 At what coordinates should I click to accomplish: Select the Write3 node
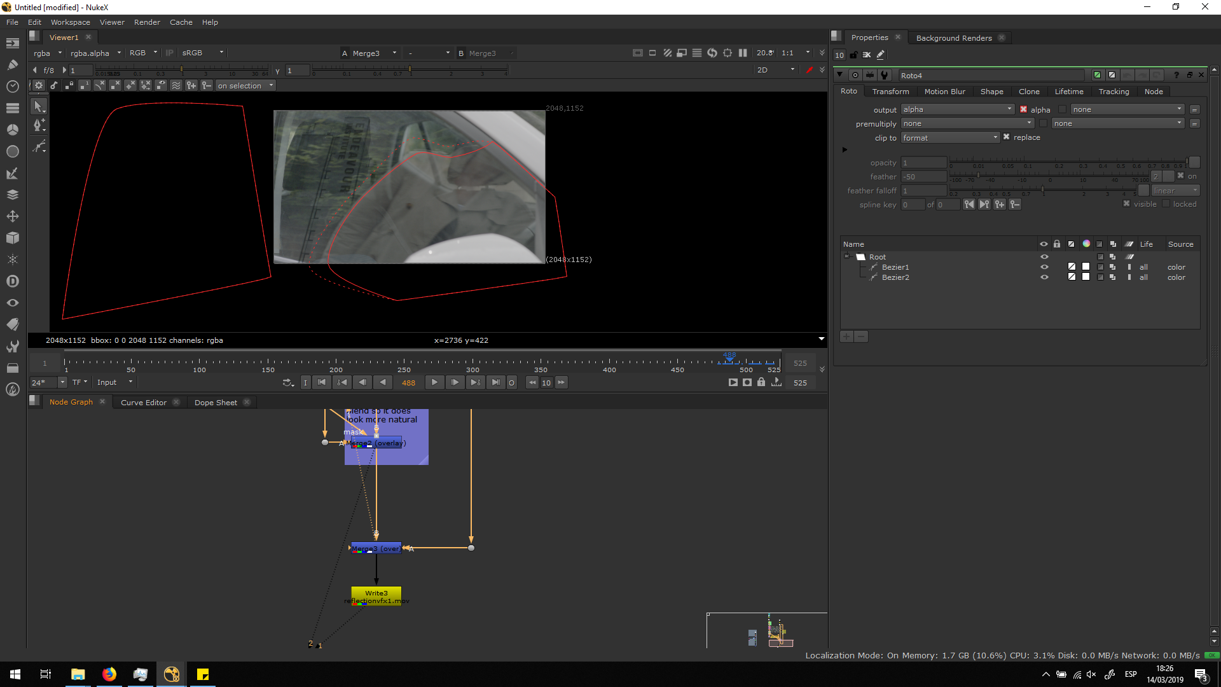tap(376, 596)
